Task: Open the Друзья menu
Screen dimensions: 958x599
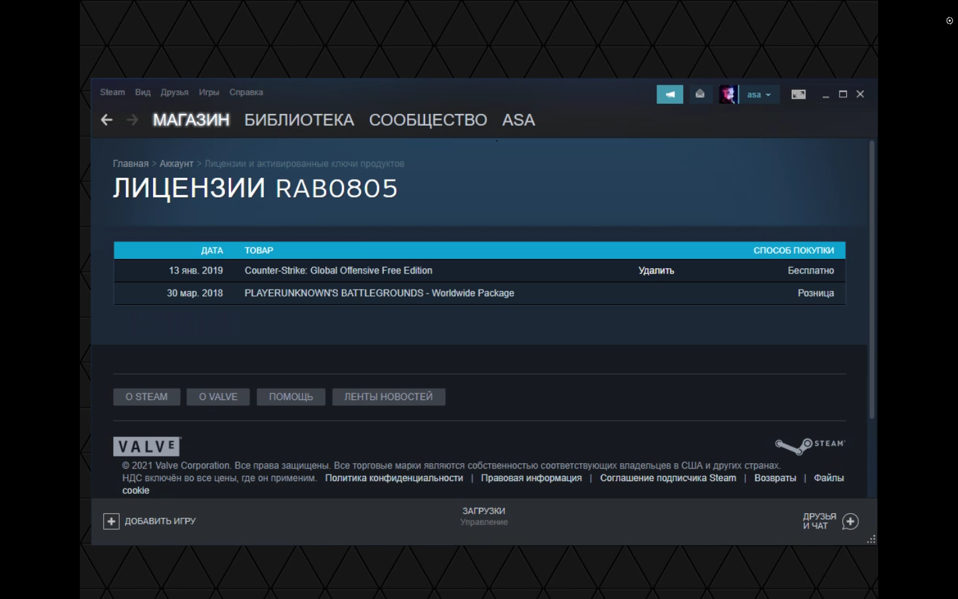Action: (x=174, y=93)
